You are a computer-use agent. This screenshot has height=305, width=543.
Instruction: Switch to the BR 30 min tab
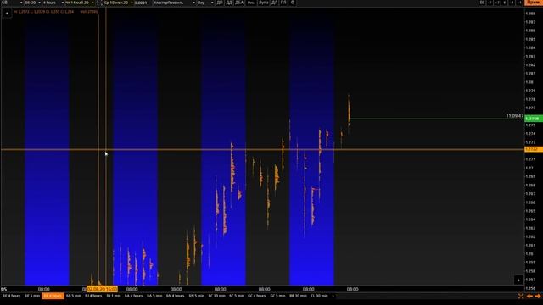coord(298,296)
